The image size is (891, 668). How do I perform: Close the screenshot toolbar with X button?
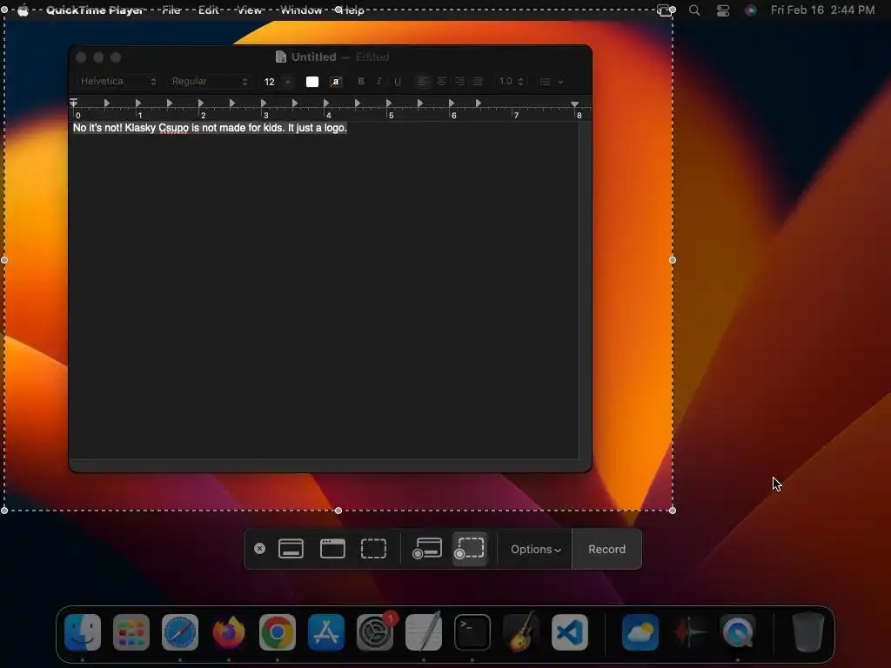pyautogui.click(x=259, y=549)
